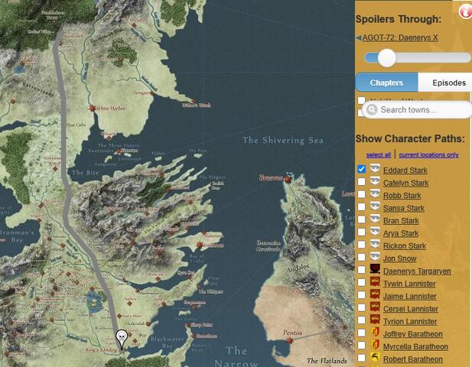The height and width of the screenshot is (367, 472).
Task: Check the Tywin Lannister path checkbox
Action: tap(362, 282)
